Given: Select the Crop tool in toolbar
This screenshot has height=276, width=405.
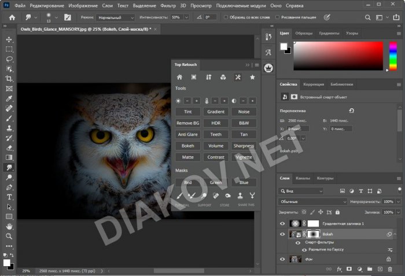Looking at the screenshot, I should (9, 78).
